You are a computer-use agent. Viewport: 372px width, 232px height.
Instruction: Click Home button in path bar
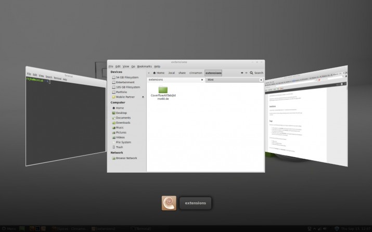click(x=158, y=73)
